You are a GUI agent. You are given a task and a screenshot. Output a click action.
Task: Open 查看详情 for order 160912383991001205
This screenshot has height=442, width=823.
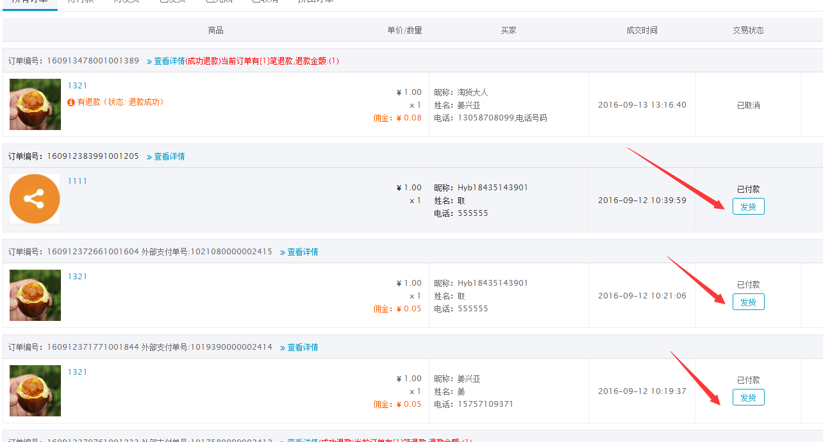[x=169, y=156]
